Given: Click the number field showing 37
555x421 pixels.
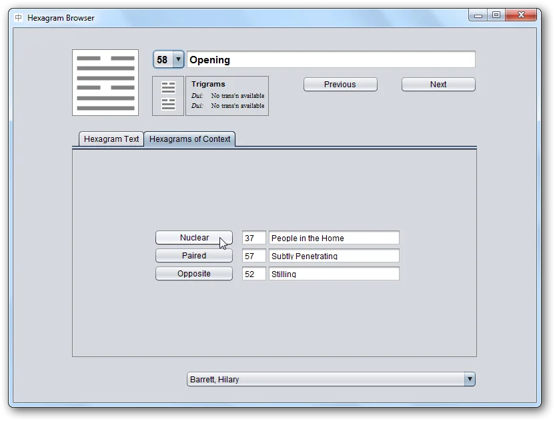Looking at the screenshot, I should pos(253,238).
